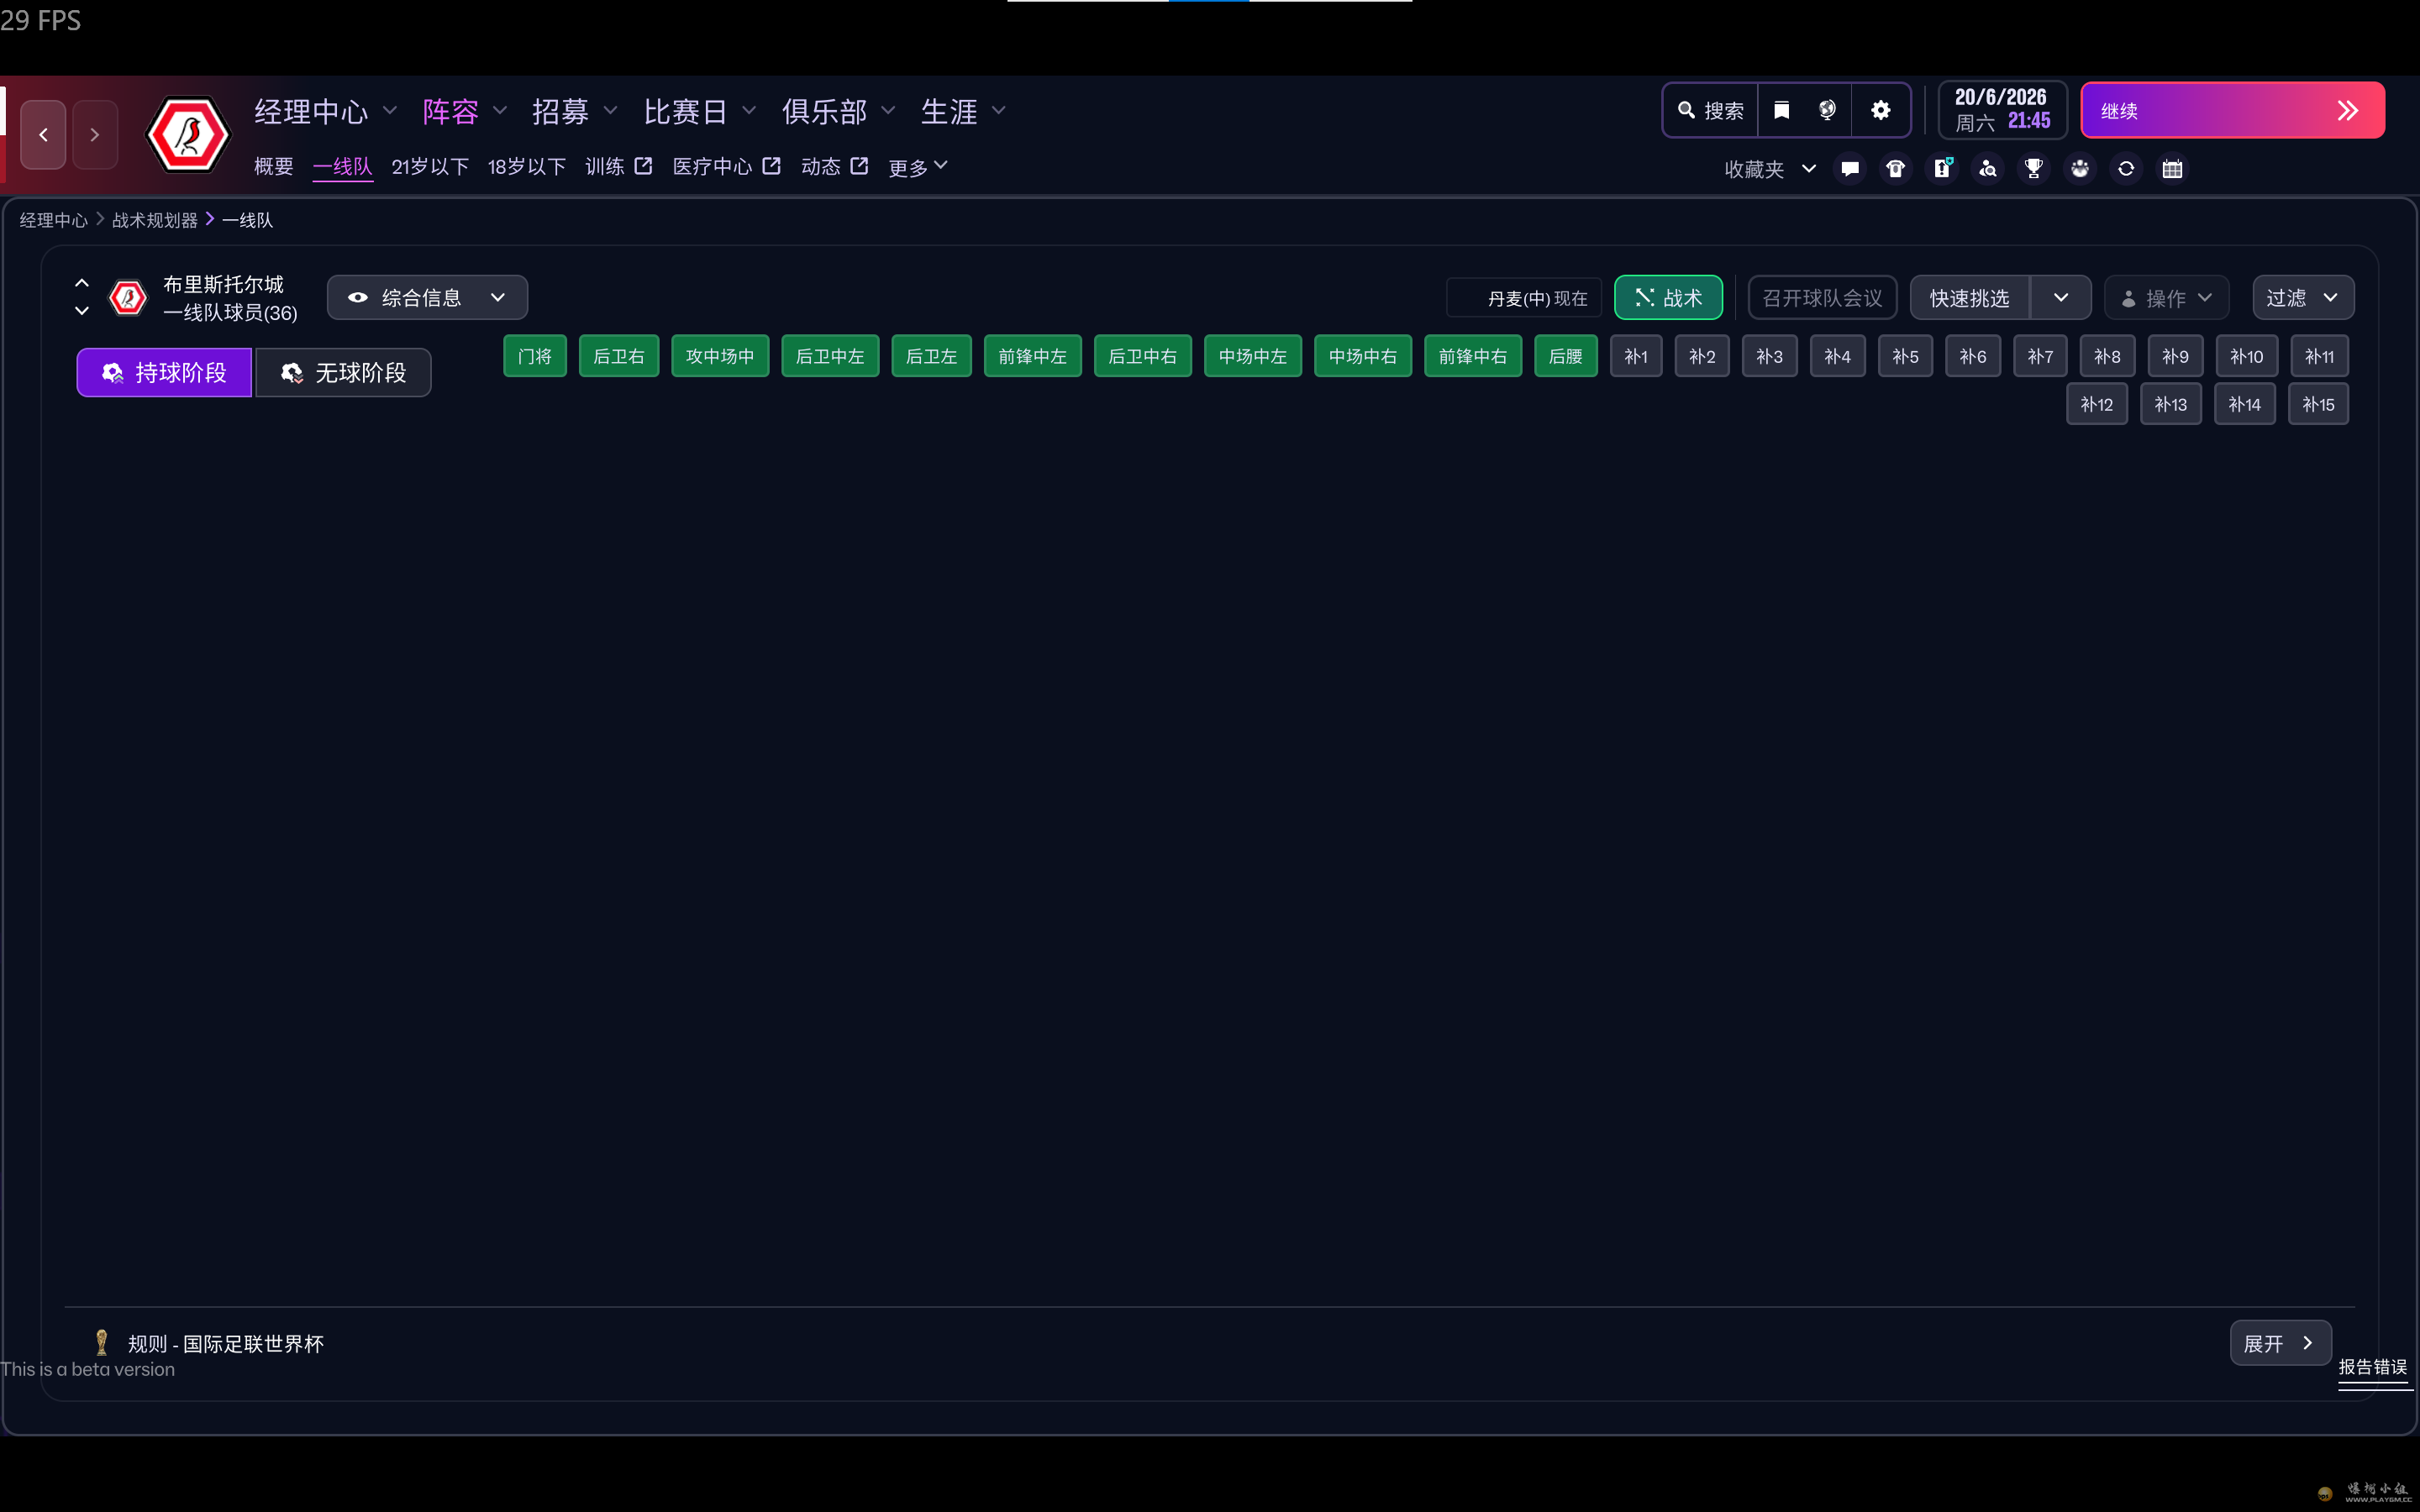Image resolution: width=2420 pixels, height=1512 pixels.
Task: Toggle the 战术 view button
Action: [1667, 298]
